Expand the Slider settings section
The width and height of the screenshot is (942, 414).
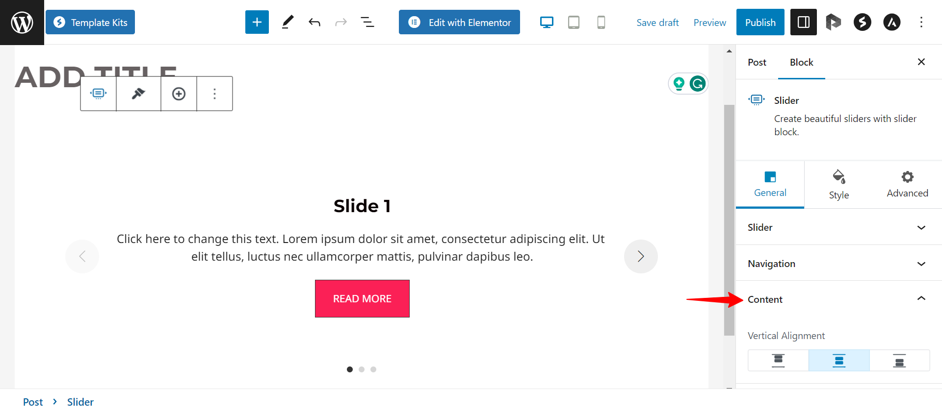pyautogui.click(x=838, y=227)
